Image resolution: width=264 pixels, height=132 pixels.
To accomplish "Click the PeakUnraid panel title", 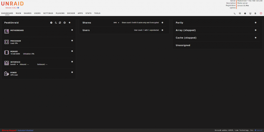I will [11, 23].
